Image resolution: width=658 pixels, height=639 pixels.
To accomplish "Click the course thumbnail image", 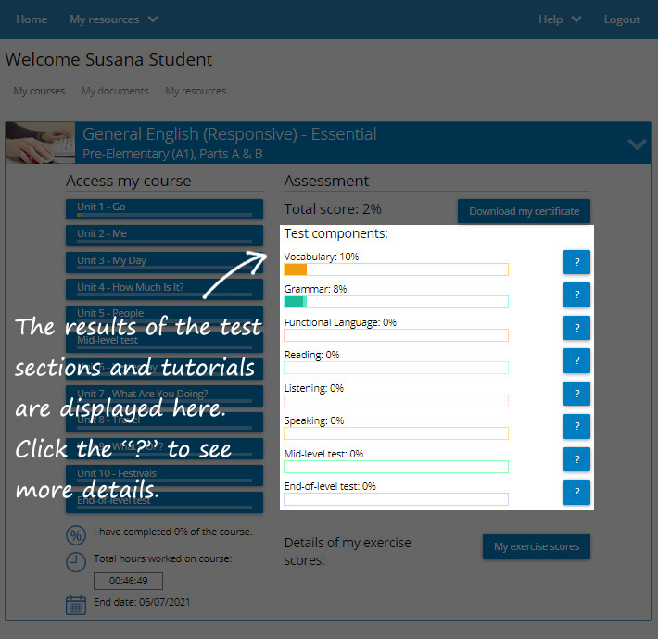I will pos(40,144).
